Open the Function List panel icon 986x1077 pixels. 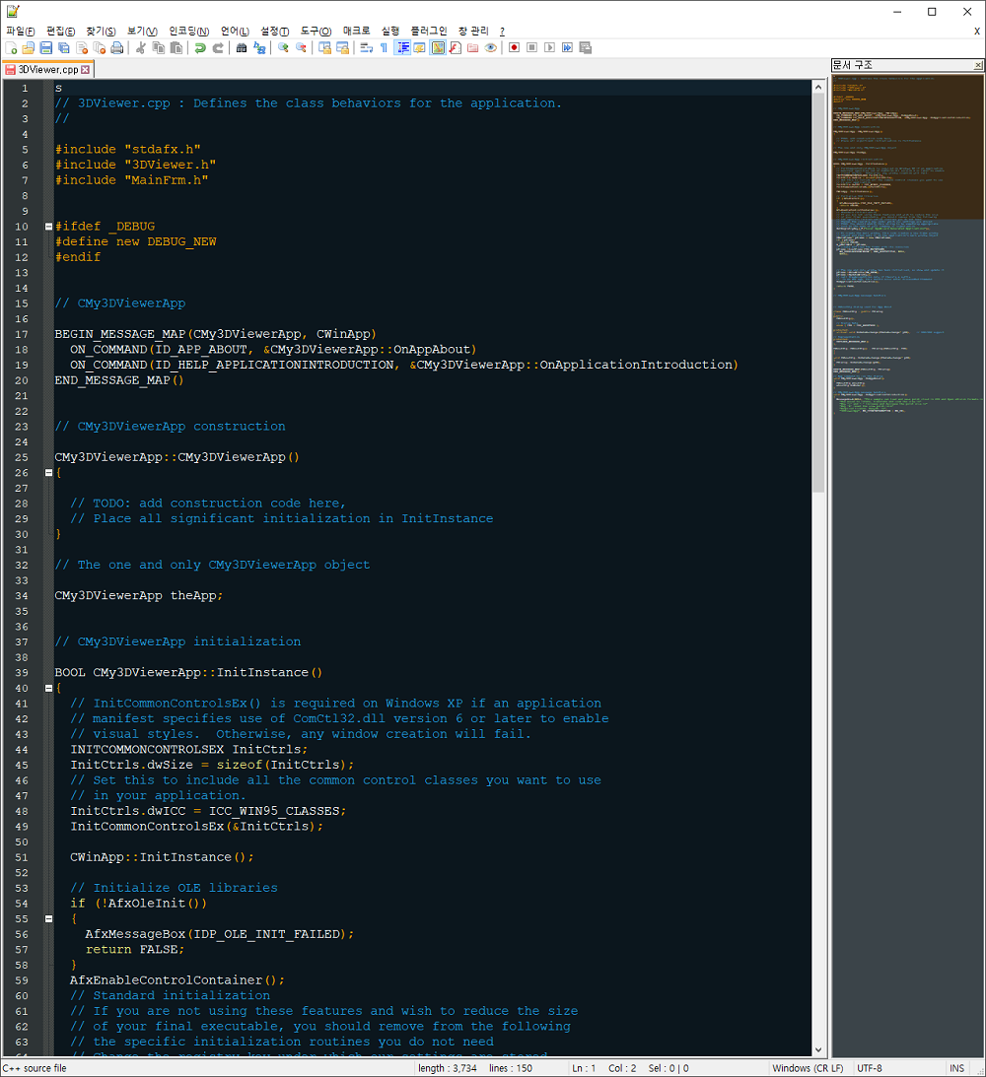click(x=455, y=47)
